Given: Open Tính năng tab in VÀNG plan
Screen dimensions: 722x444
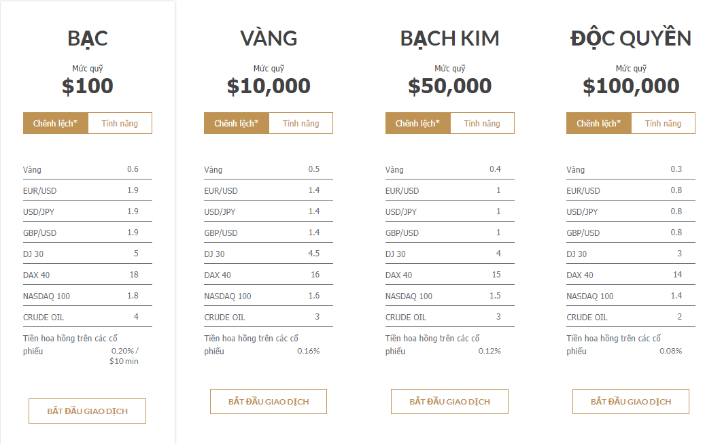Looking at the screenshot, I should (300, 124).
